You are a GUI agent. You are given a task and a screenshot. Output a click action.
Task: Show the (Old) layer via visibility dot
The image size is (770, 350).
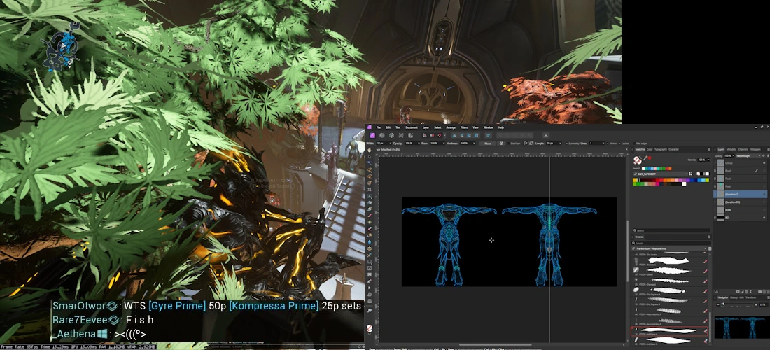764,209
